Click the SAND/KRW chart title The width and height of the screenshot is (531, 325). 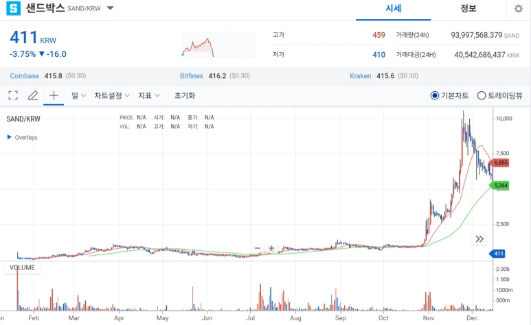coord(23,119)
